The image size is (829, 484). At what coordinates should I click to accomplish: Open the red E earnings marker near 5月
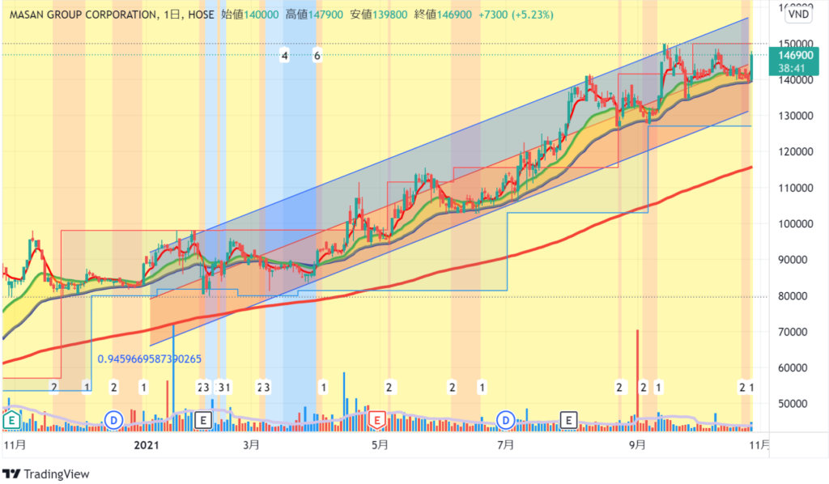pos(377,421)
